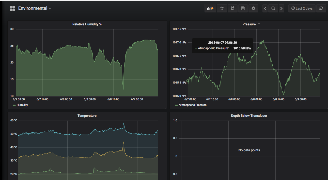Image resolution: width=328 pixels, height=180 pixels.
Task: Click the No data points message
Action: point(249,150)
